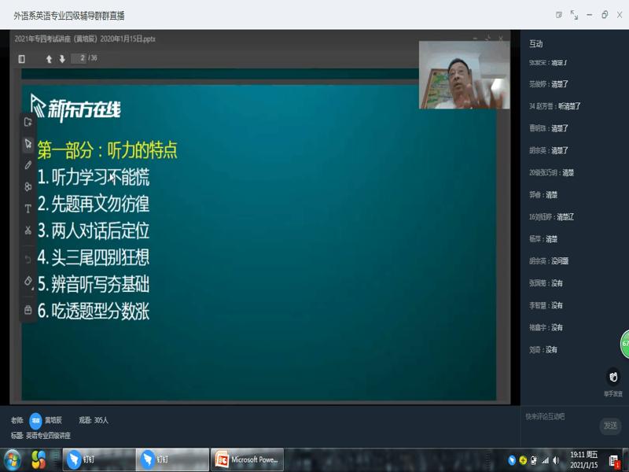Click the scissors cut tool
This screenshot has height=472, width=629.
28,230
